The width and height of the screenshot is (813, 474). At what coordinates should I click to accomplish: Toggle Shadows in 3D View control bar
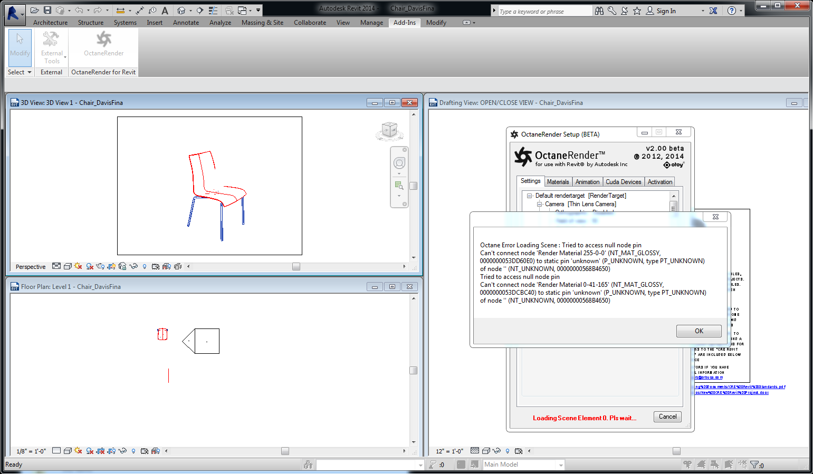tap(90, 266)
